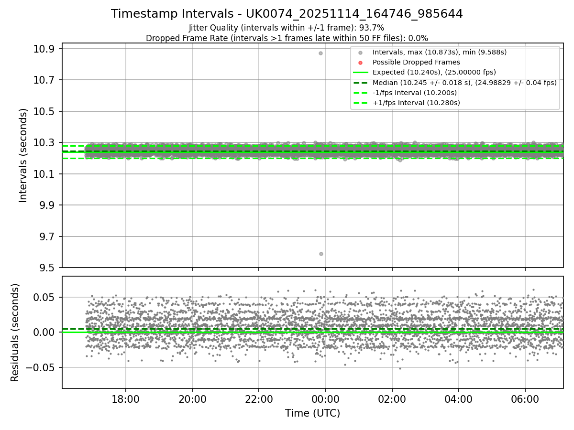
Task: Select legend entry '-1/fps Interval (10.200s)'
Action: point(414,92)
